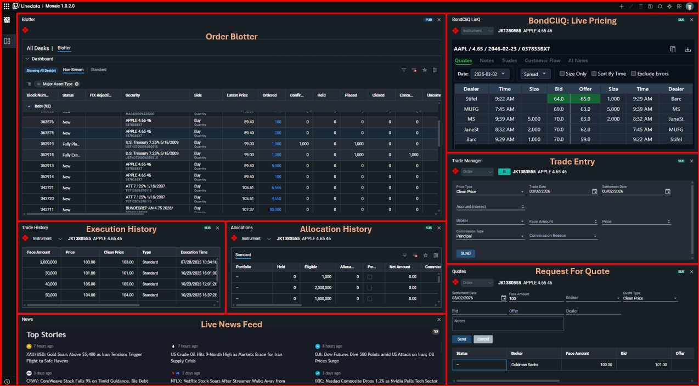
Task: Open the Commission Type dropdown
Action: 490,236
